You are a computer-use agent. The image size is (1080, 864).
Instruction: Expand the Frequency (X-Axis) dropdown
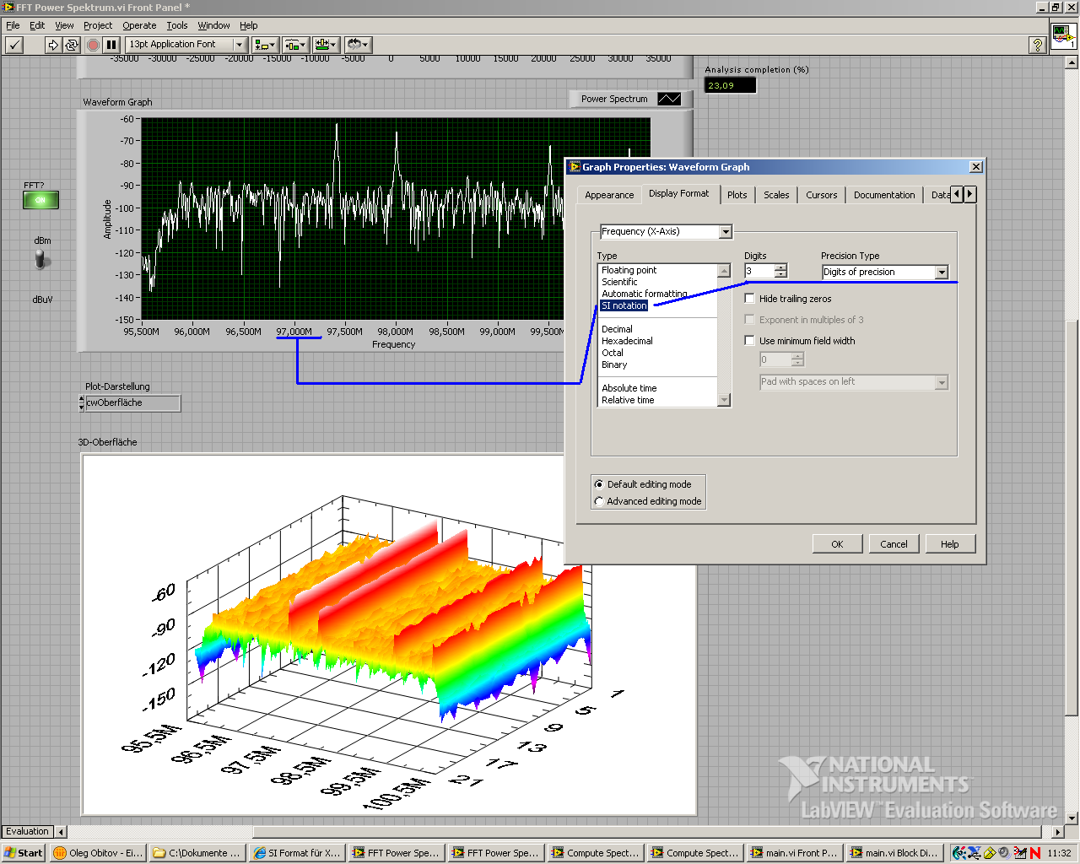click(x=725, y=232)
